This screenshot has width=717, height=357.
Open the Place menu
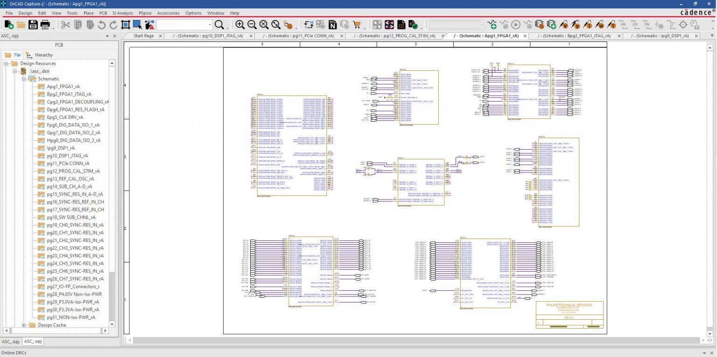[89, 13]
